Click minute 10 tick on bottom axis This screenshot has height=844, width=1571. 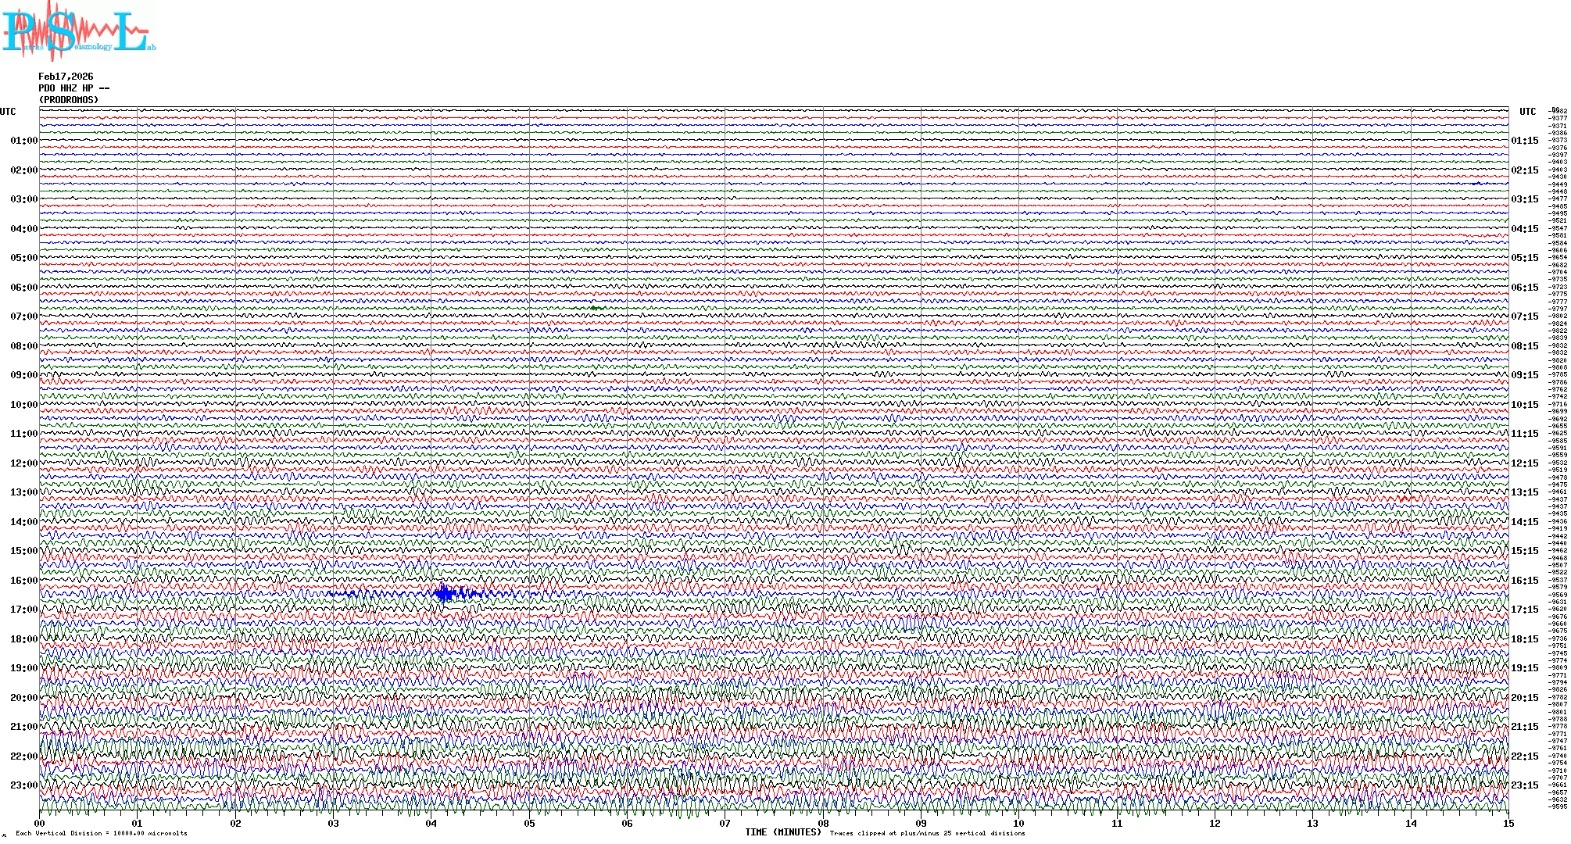[1018, 824]
